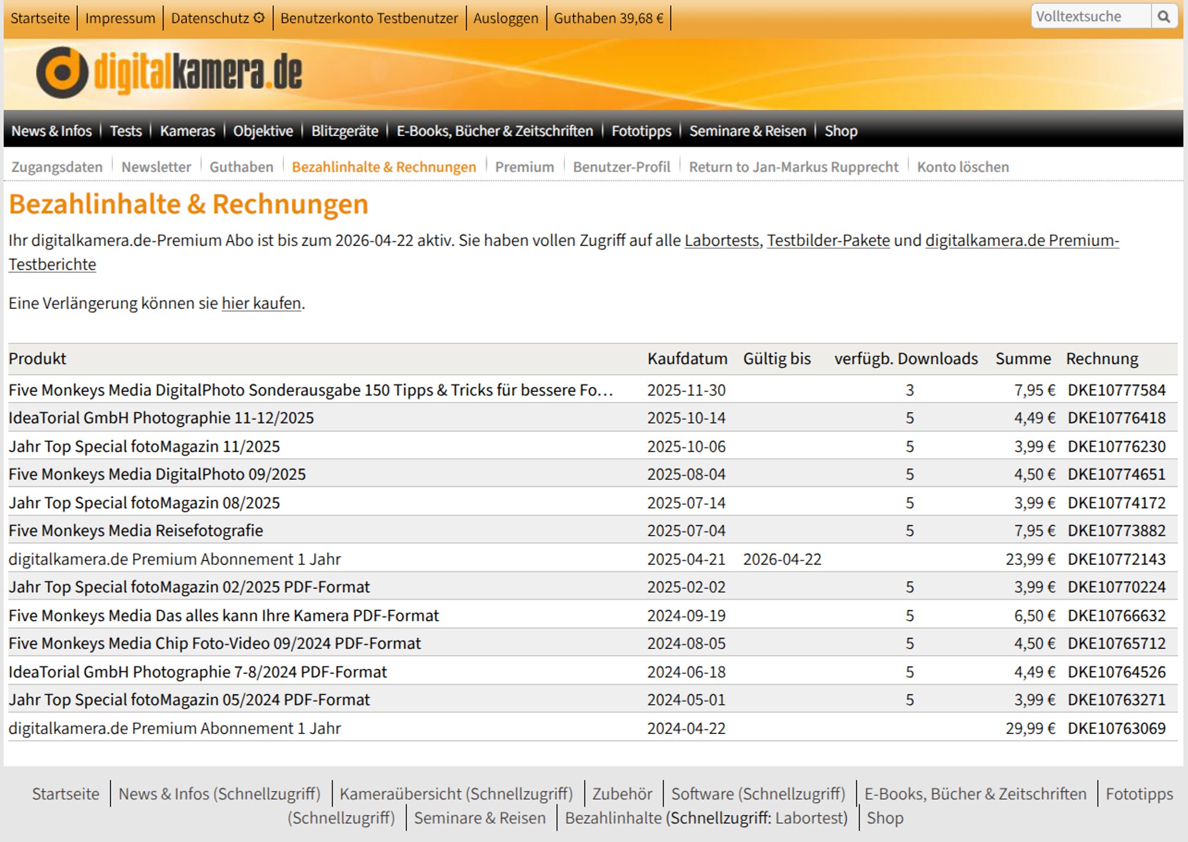Screen dimensions: 1188x842
Task: Open the Impressum page
Action: [120, 18]
